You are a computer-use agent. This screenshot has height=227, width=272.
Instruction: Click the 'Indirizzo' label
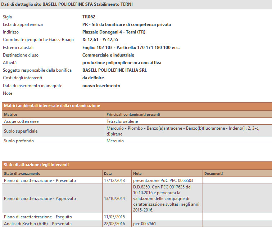11,32
